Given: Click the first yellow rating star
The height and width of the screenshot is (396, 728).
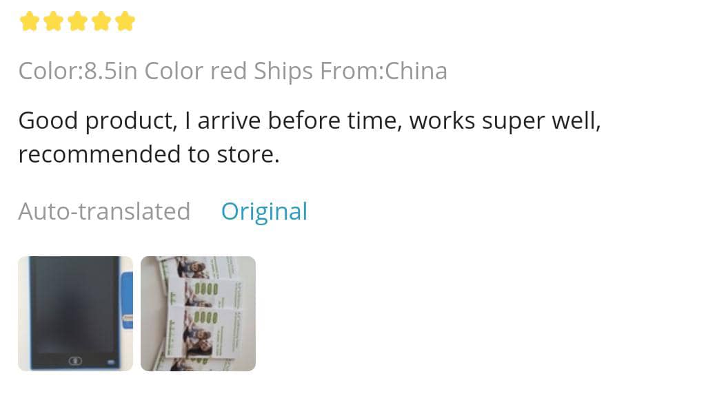Looking at the screenshot, I should 30,21.
